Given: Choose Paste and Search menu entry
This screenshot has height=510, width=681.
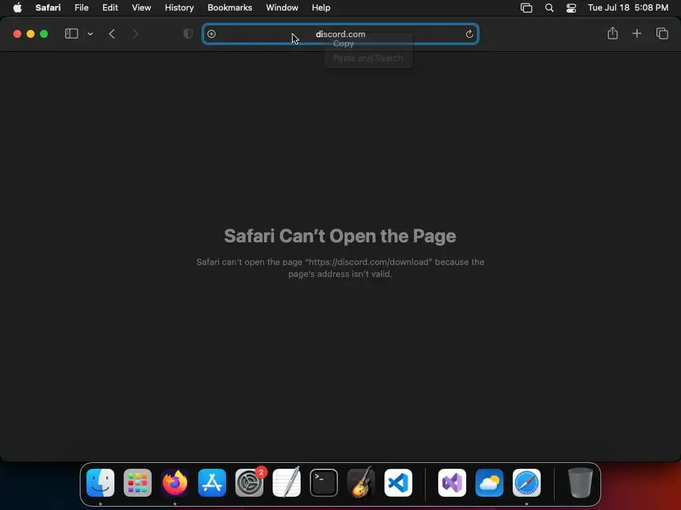Looking at the screenshot, I should 368,58.
